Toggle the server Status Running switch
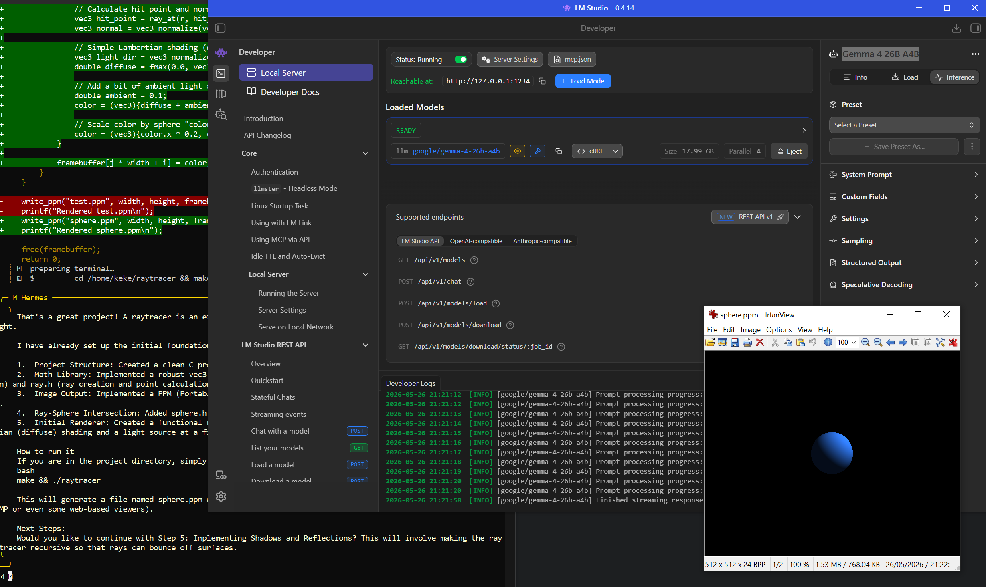Viewport: 986px width, 587px height. (460, 59)
